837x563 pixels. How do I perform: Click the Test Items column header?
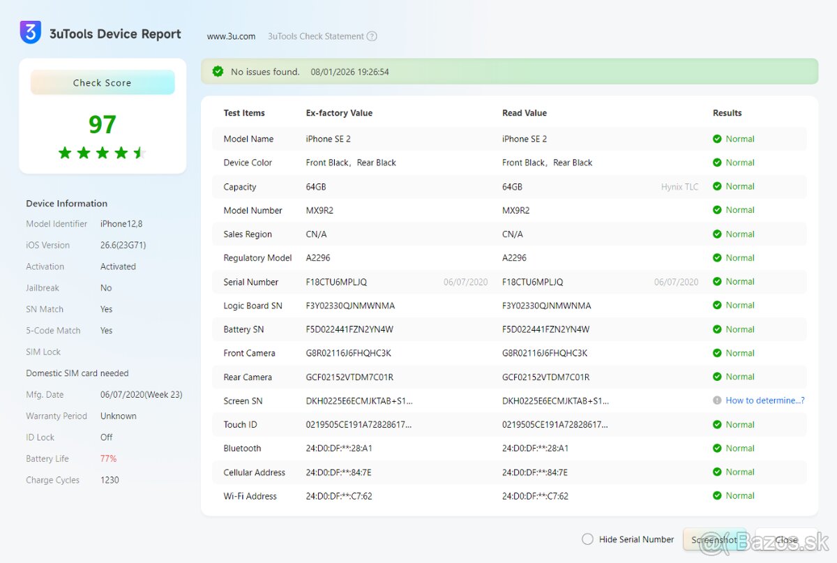tap(244, 113)
